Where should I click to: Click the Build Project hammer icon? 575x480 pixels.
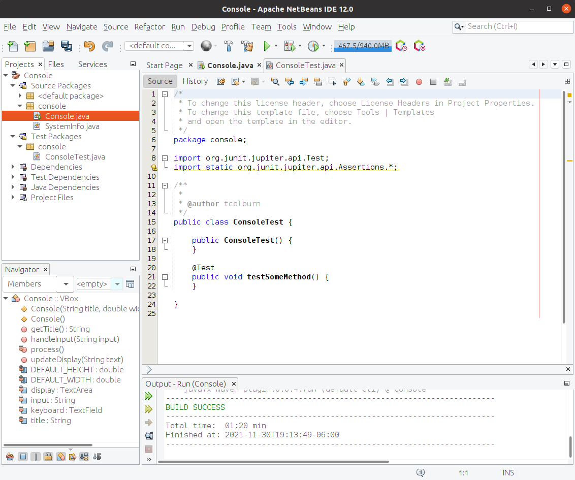pos(229,46)
